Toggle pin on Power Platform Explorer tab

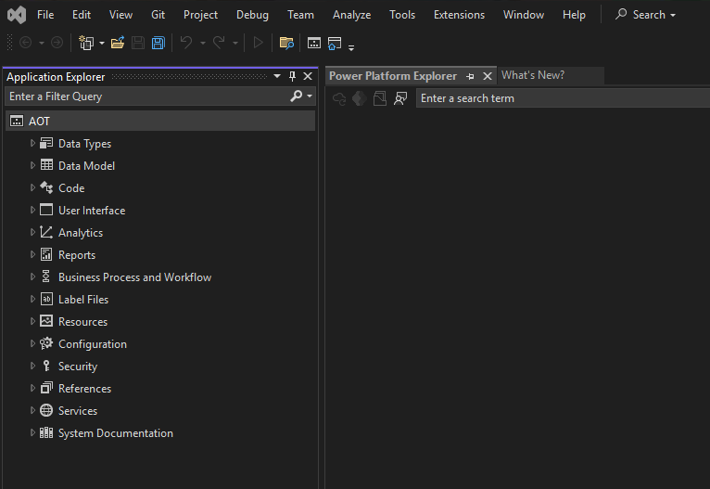(471, 77)
